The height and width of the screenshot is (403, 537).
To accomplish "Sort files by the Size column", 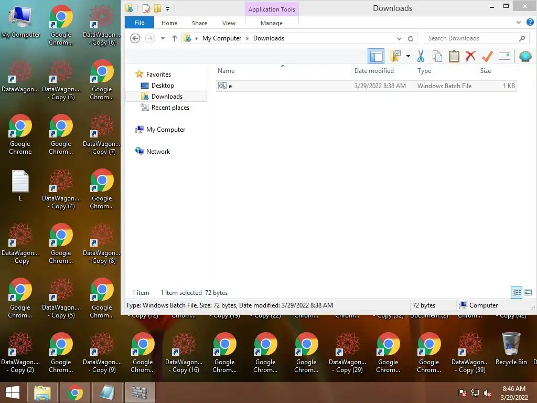I will (498, 71).
